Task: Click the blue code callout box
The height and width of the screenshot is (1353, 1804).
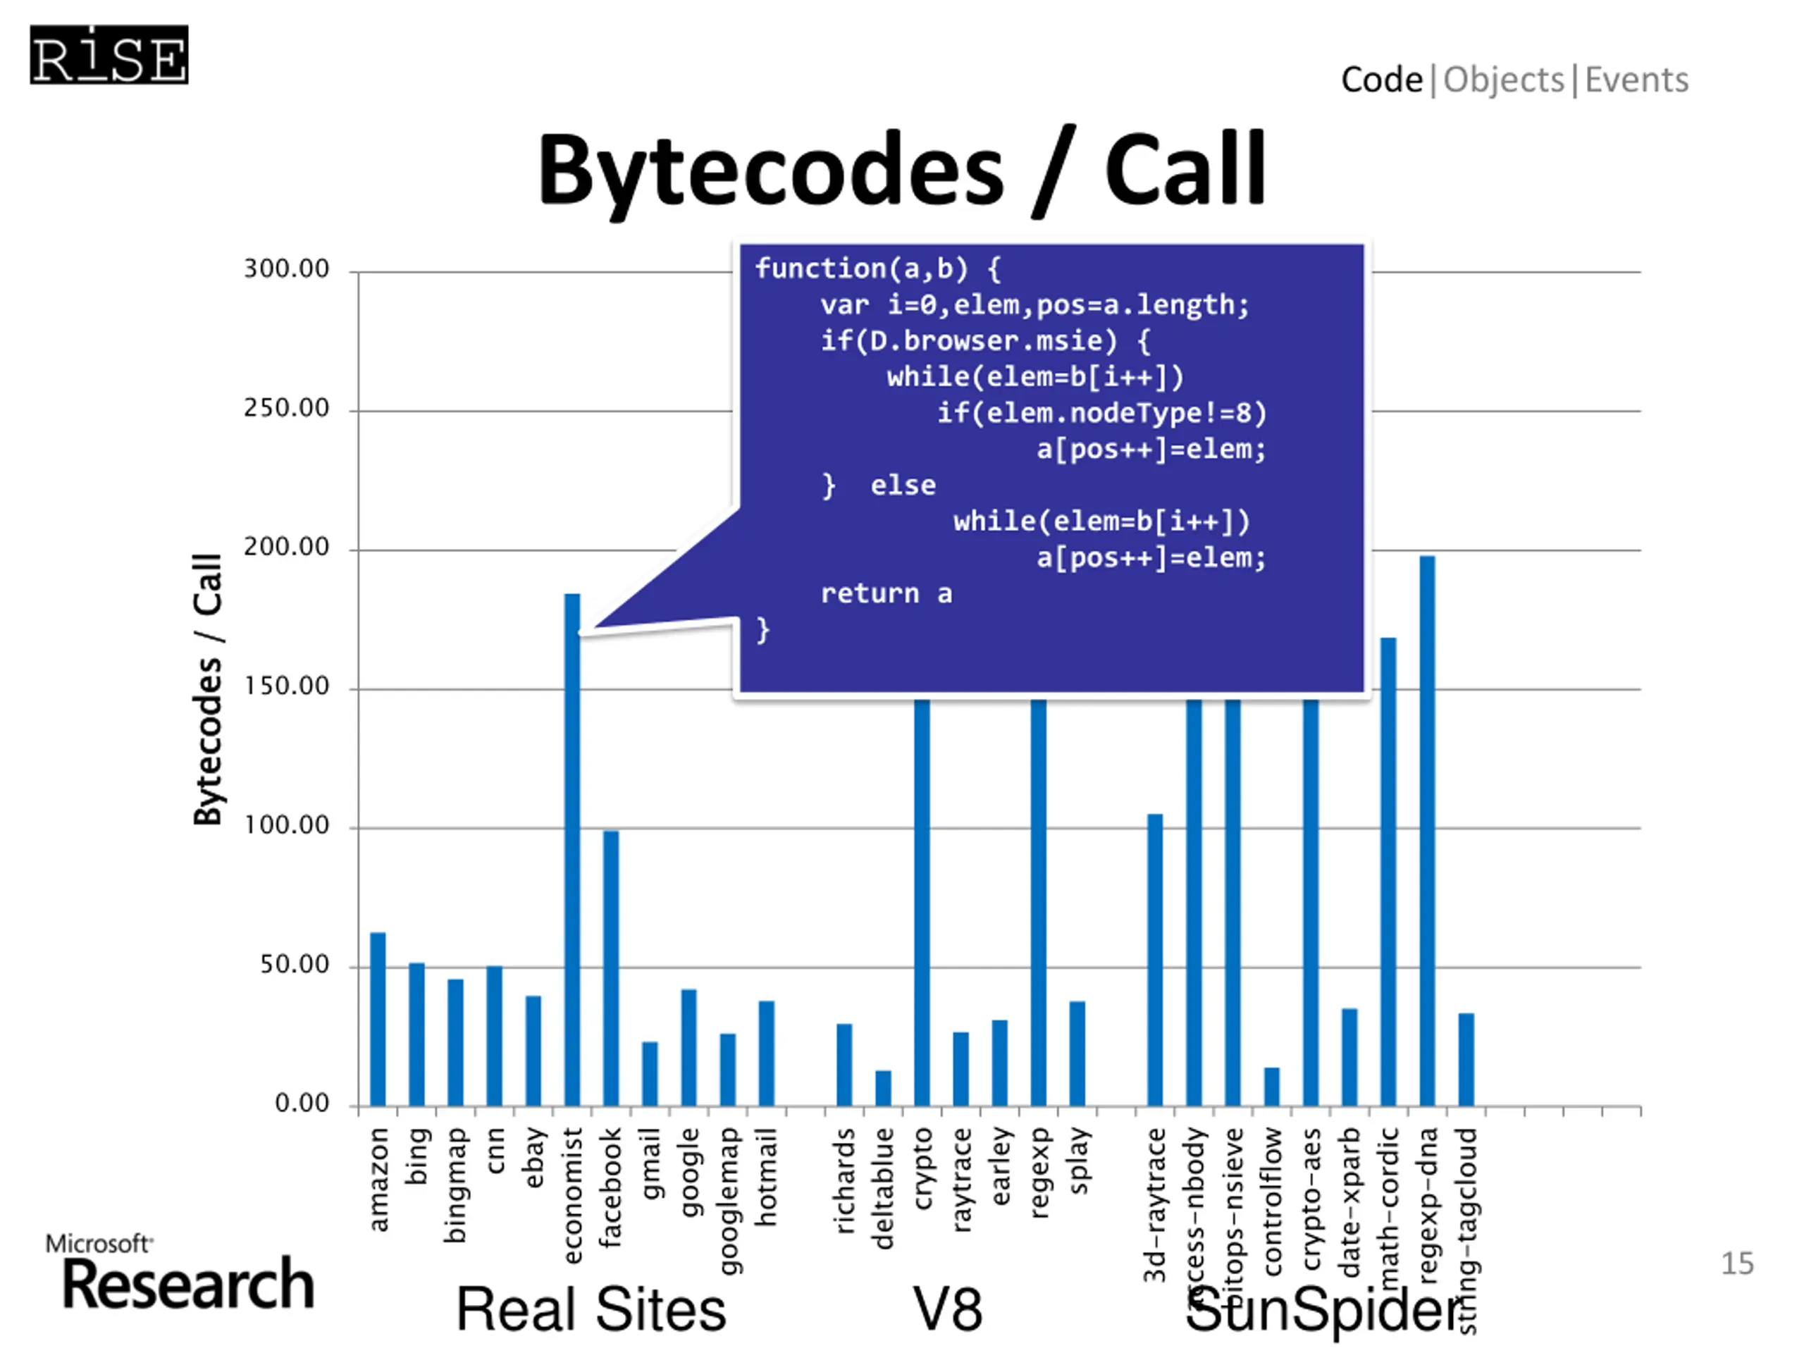Action: click(x=1052, y=469)
